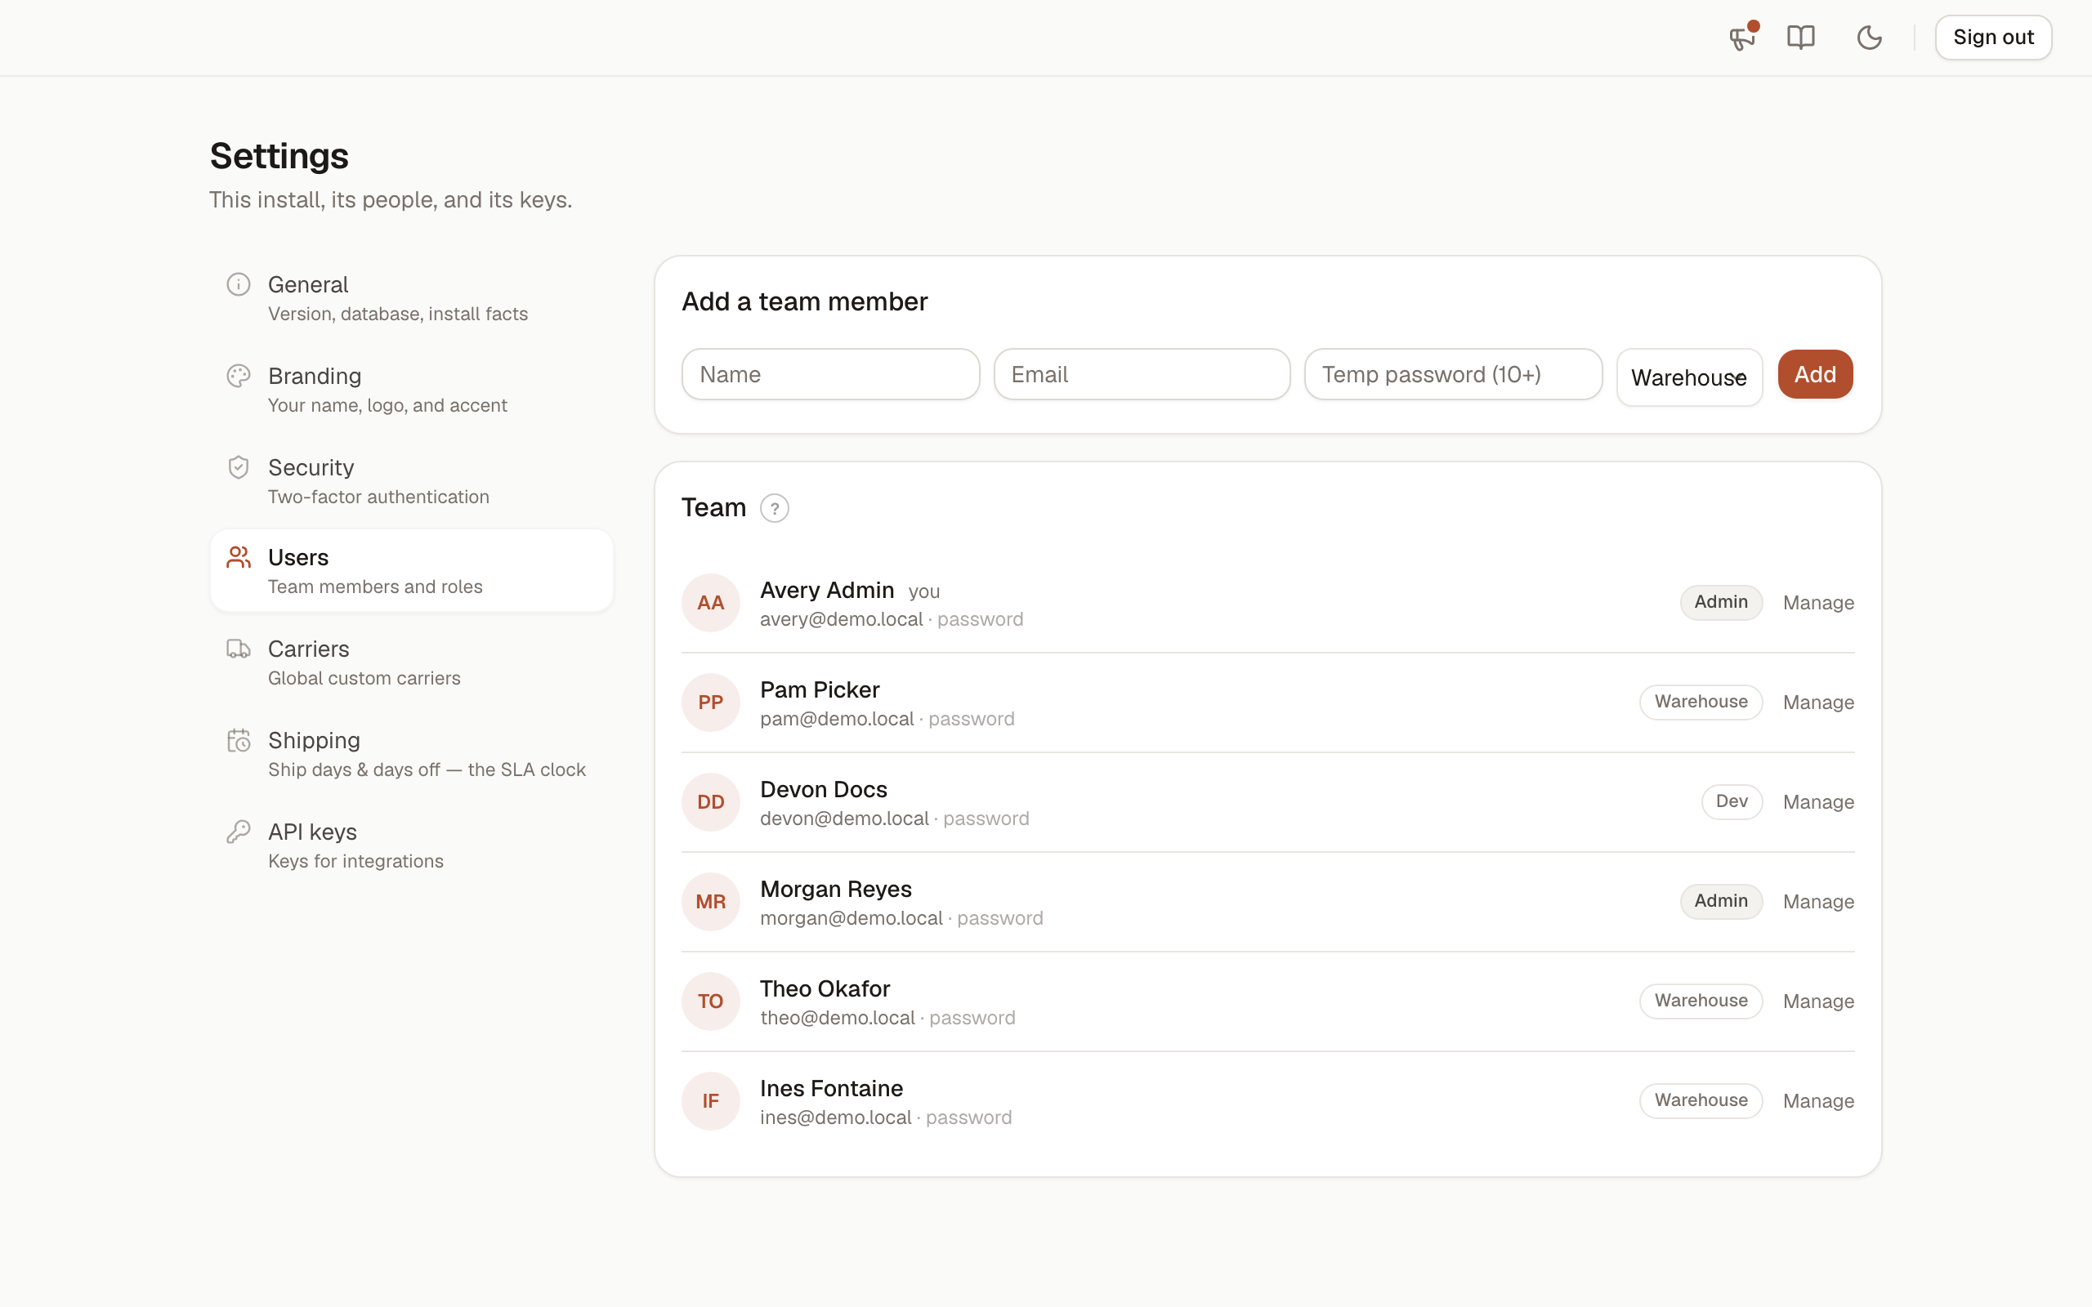Click the 'Add a team member' heading
Screen dimensions: 2092x1307
pyautogui.click(x=805, y=301)
